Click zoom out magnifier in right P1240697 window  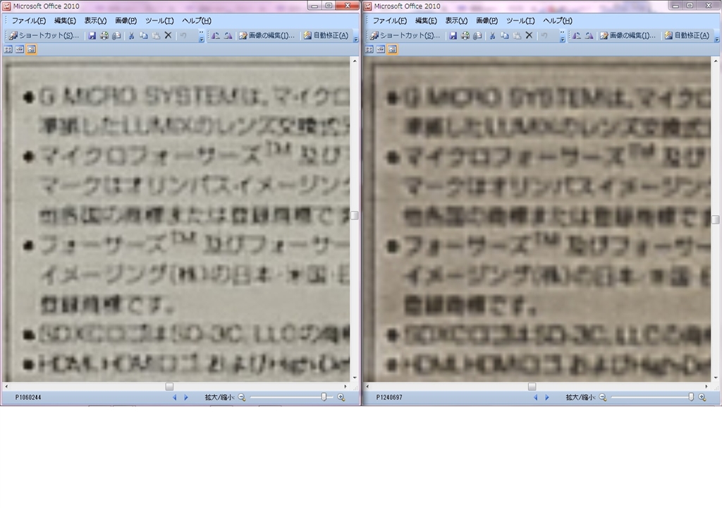pos(603,397)
